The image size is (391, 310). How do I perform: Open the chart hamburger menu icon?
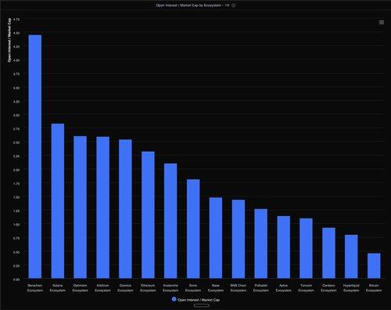point(382,23)
